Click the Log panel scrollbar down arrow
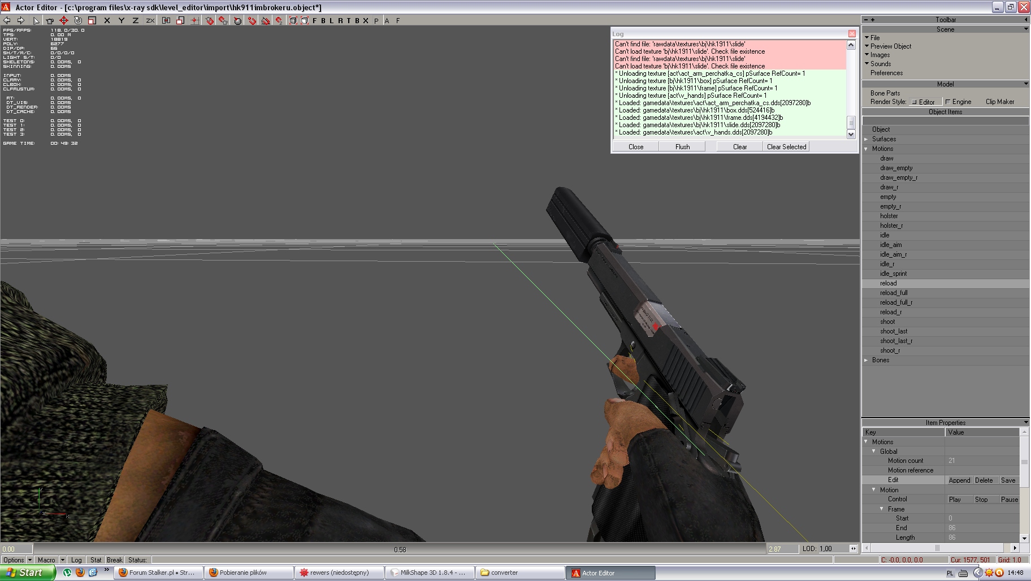This screenshot has width=1031, height=581. [x=851, y=134]
